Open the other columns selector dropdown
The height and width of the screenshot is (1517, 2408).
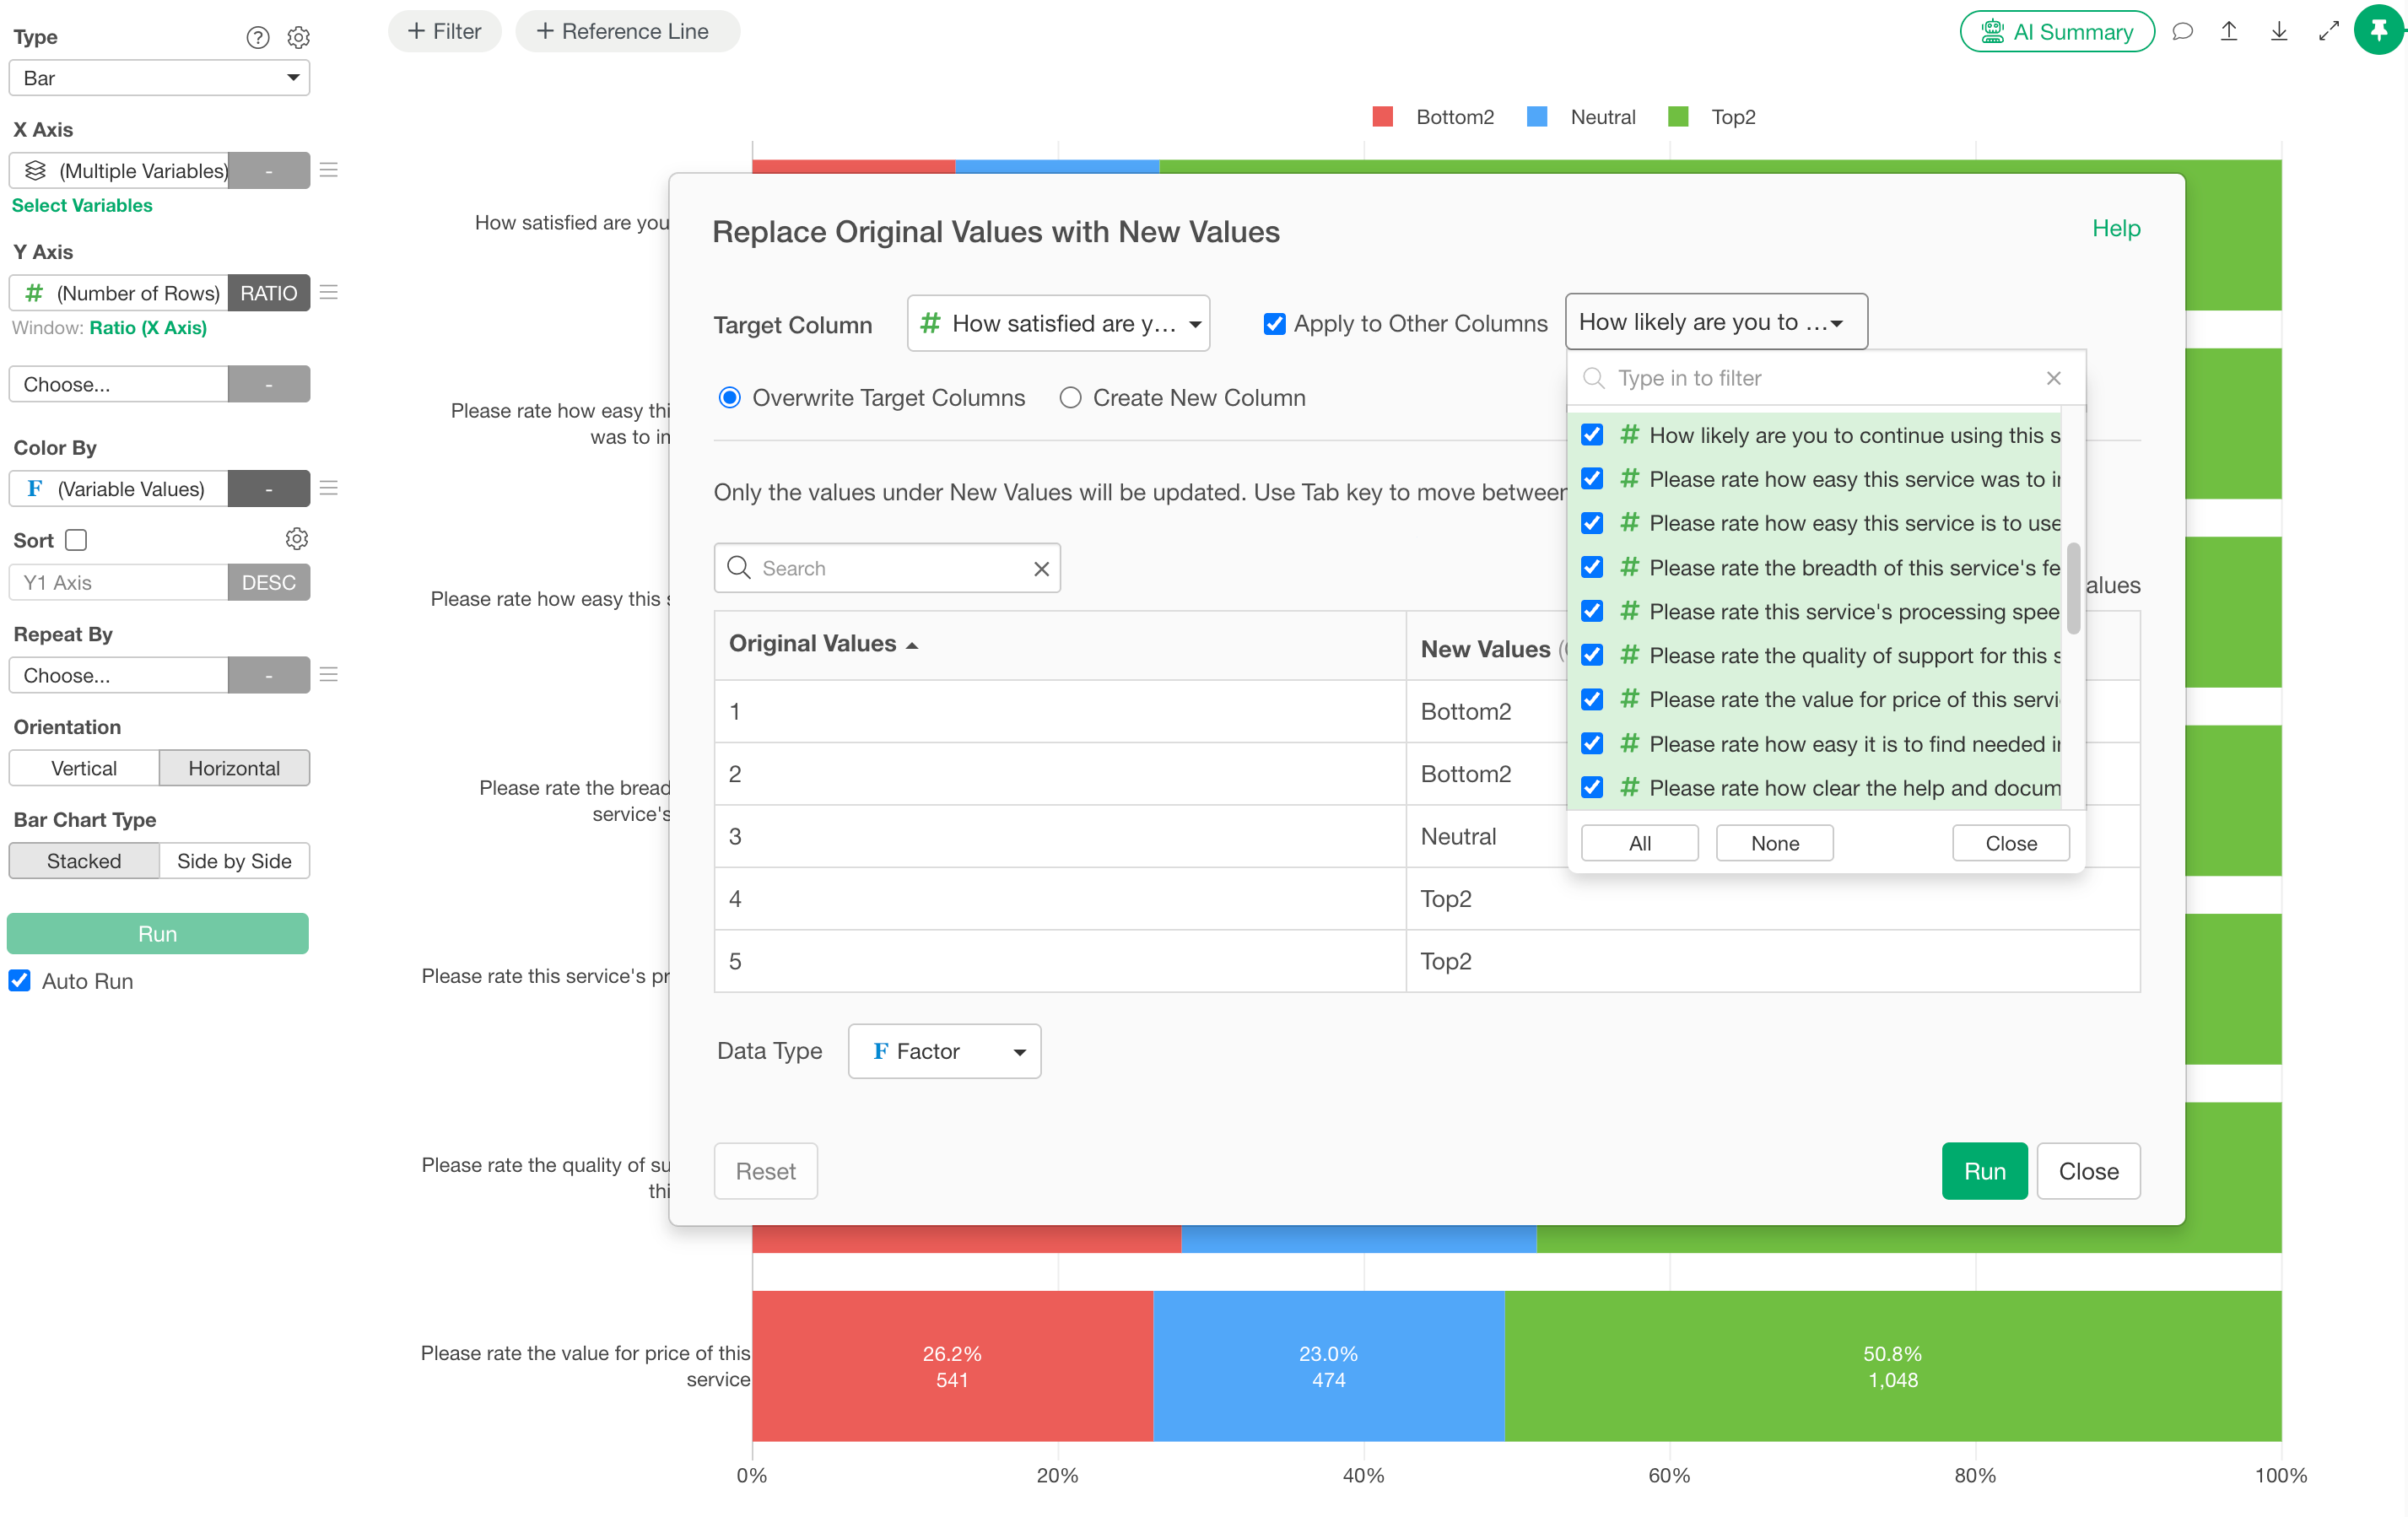point(1716,321)
